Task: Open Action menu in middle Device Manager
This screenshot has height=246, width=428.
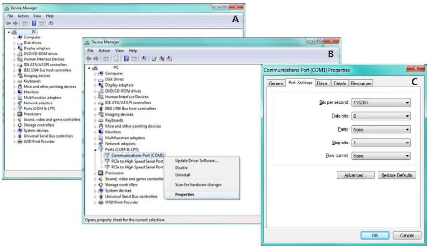Action: point(104,50)
